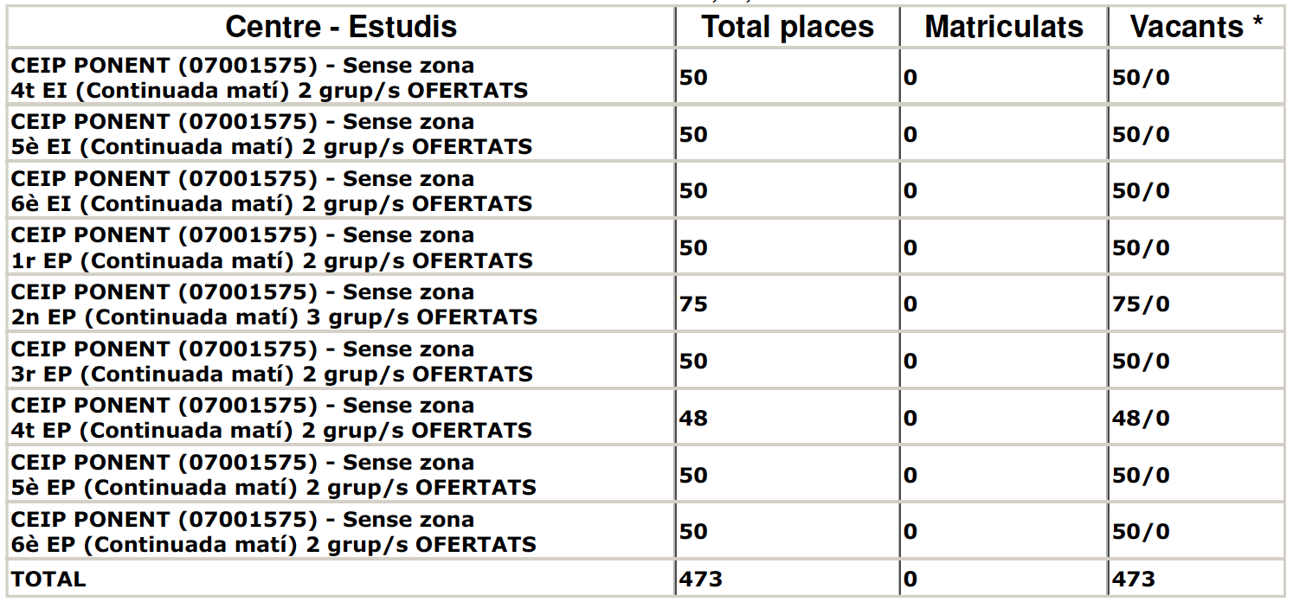Click the total places value 75
Image resolution: width=1293 pixels, height=602 pixels.
(x=693, y=304)
